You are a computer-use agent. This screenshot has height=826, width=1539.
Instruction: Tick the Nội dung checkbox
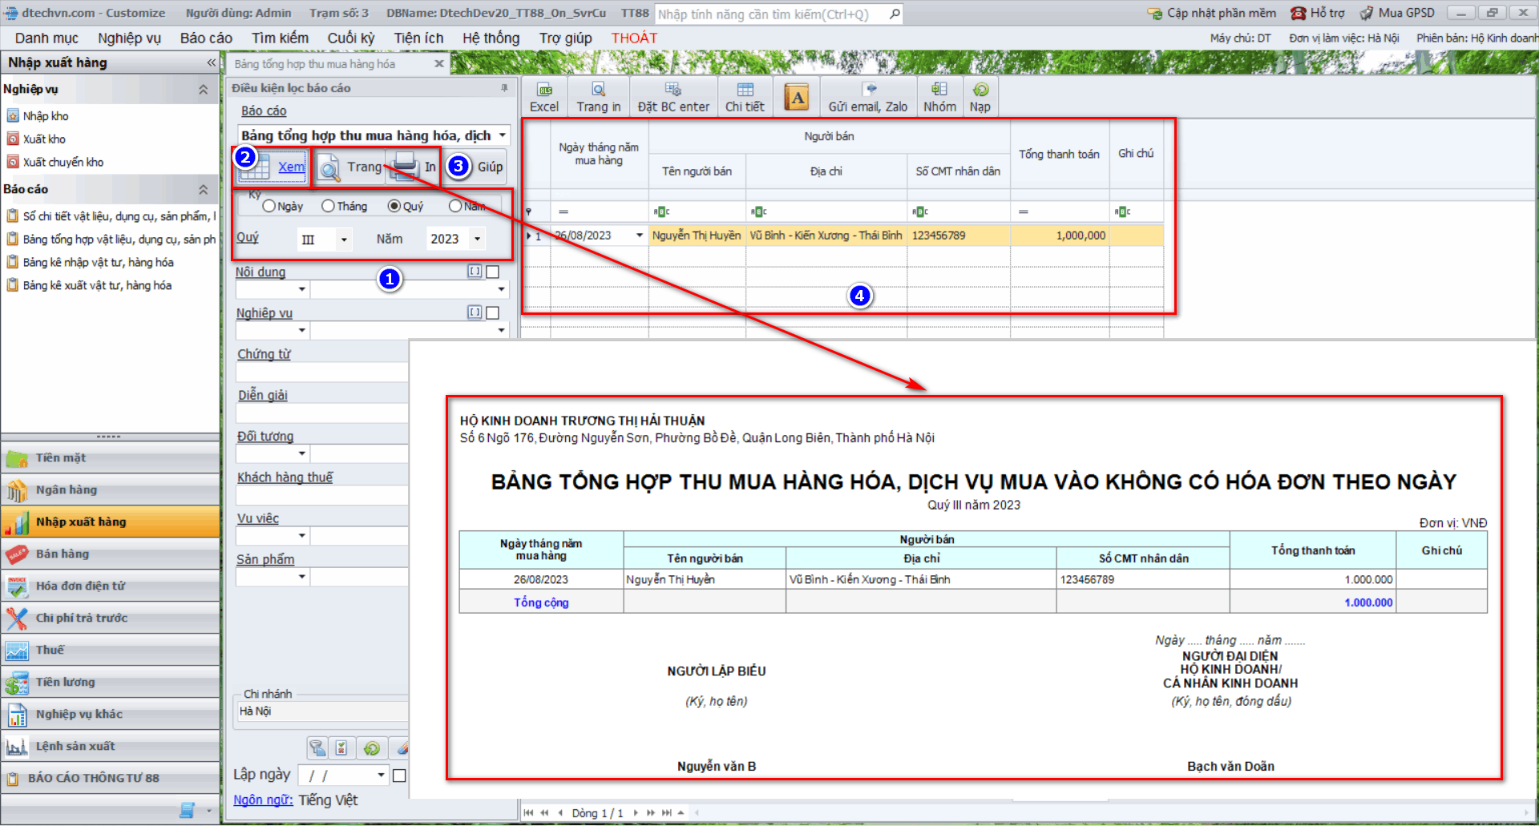pos(493,272)
